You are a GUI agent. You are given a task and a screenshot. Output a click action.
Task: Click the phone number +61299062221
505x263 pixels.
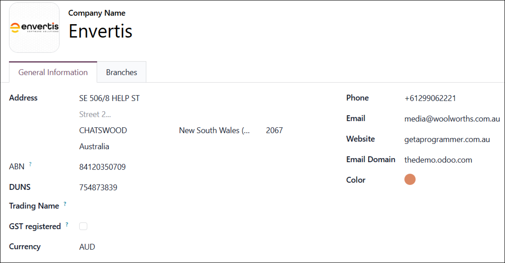[430, 98]
